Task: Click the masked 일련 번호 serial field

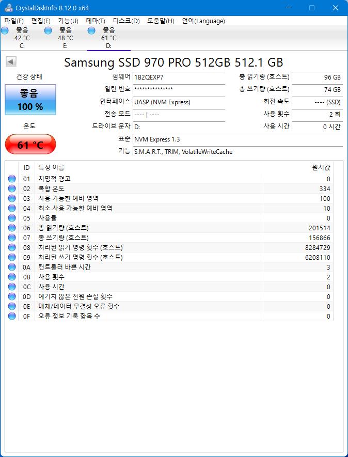Action: pyautogui.click(x=179, y=89)
